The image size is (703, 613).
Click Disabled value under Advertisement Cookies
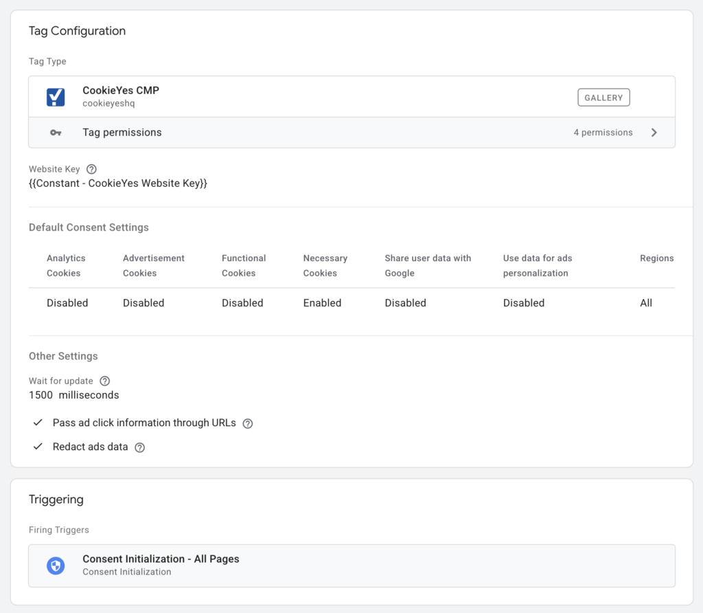[143, 303]
